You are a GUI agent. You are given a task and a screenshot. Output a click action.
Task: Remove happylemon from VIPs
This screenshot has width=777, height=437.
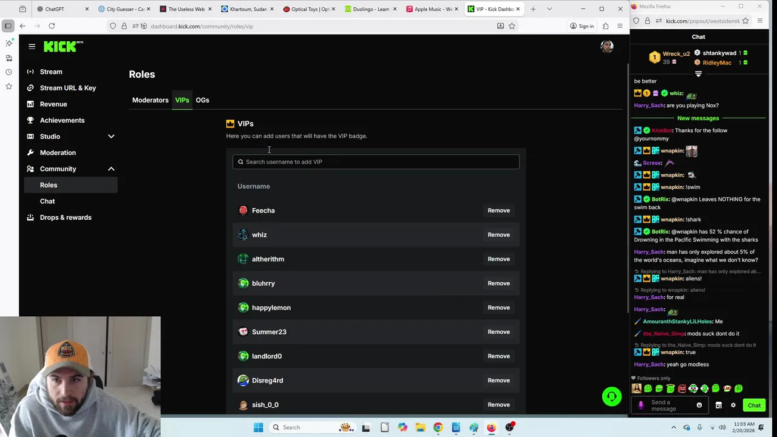click(498, 308)
